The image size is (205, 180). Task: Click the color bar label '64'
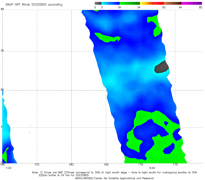(180, 7)
